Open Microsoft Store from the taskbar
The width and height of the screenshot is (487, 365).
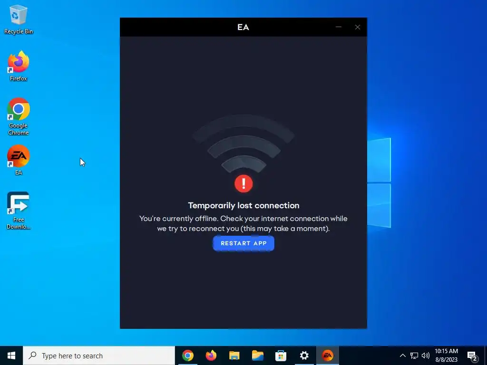281,355
